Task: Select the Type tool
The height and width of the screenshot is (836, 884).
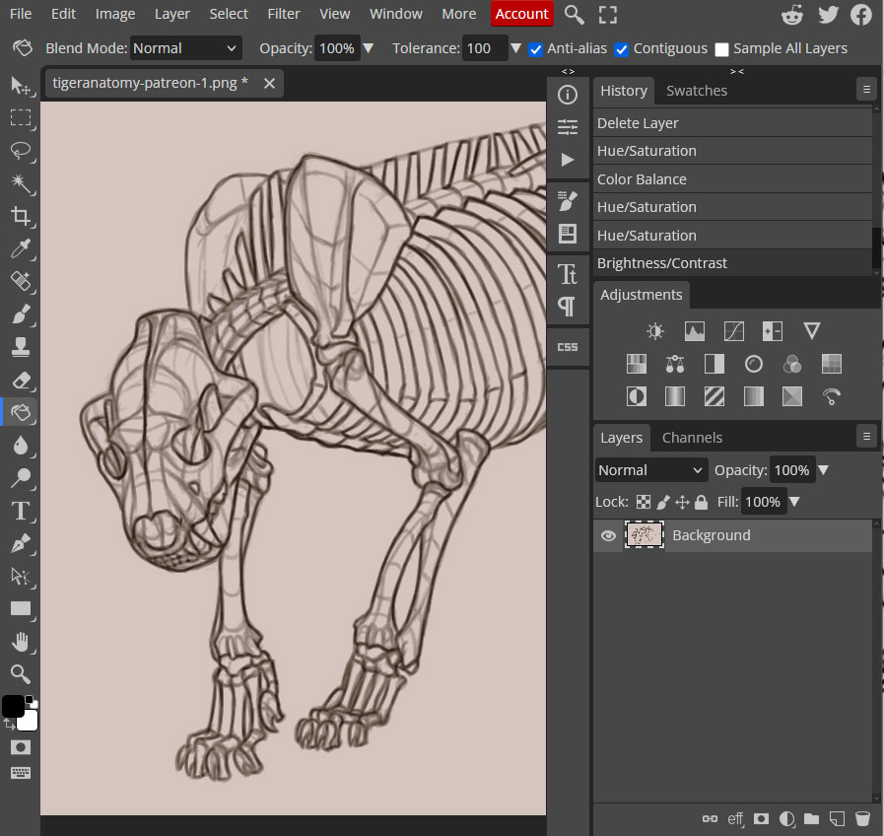Action: pyautogui.click(x=20, y=511)
